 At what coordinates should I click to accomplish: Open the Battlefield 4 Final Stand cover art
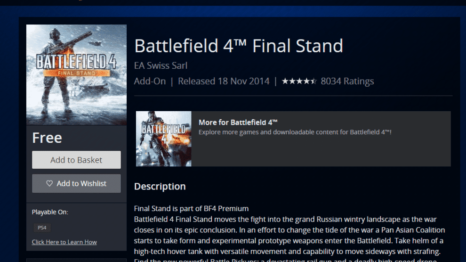76,74
